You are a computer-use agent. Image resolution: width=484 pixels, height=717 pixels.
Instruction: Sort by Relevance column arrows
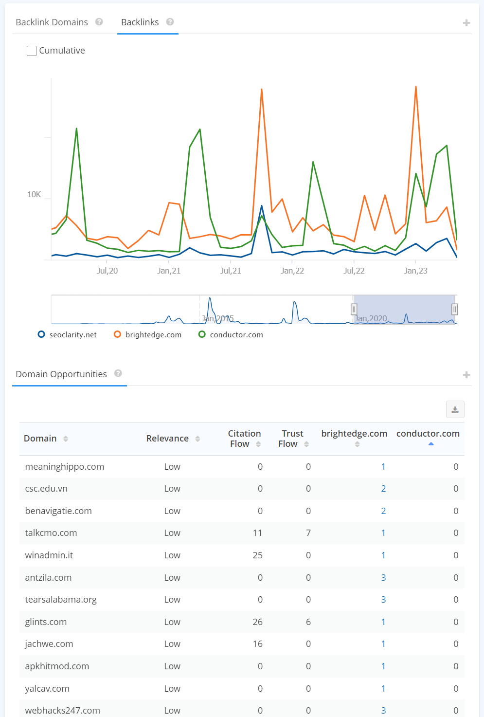[x=197, y=439]
